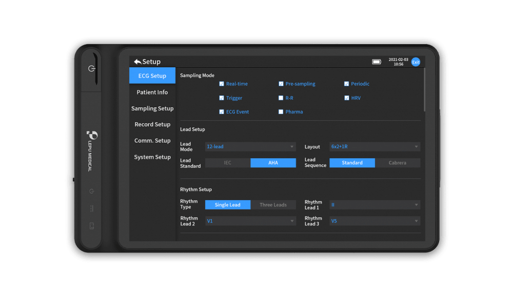Screen dimensions: 513x289
Task: Select IEC lead standard
Action: tap(228, 163)
